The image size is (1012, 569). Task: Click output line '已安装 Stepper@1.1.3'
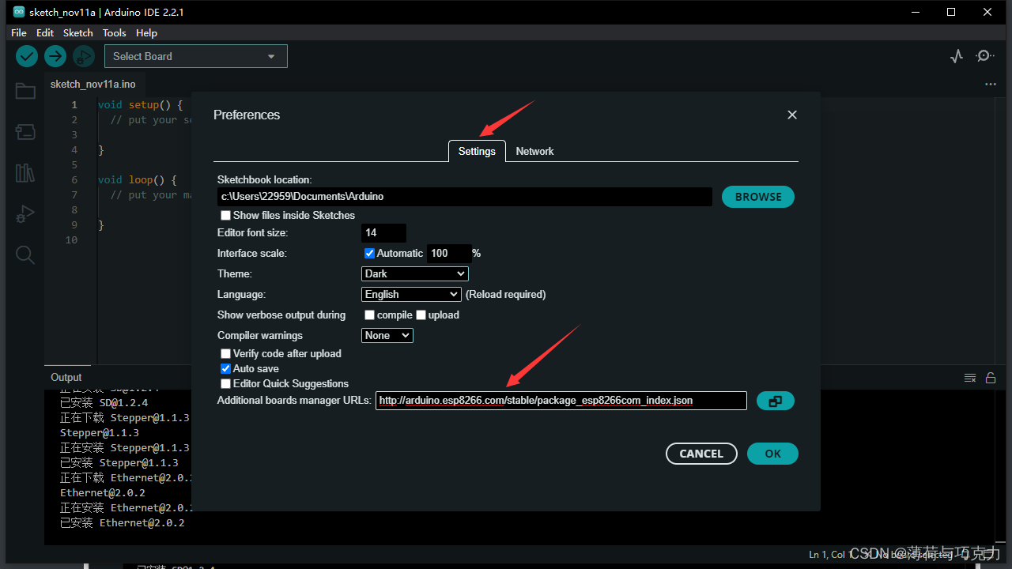[119, 462]
